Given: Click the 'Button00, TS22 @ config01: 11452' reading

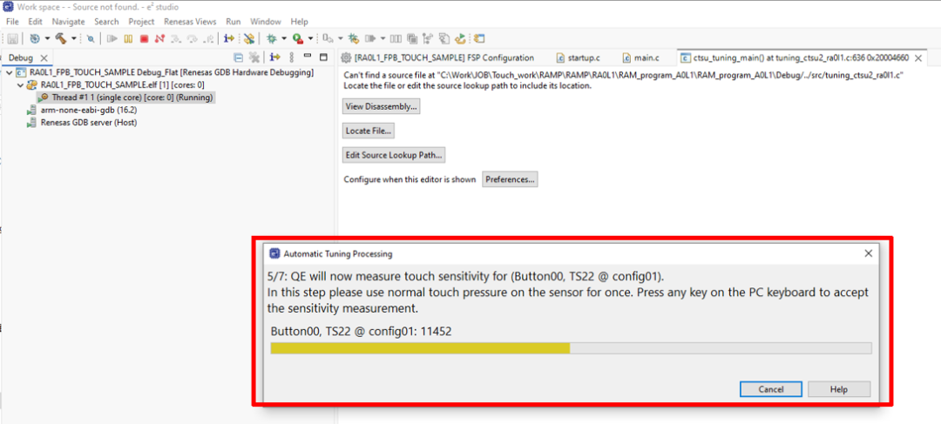Looking at the screenshot, I should 363,331.
